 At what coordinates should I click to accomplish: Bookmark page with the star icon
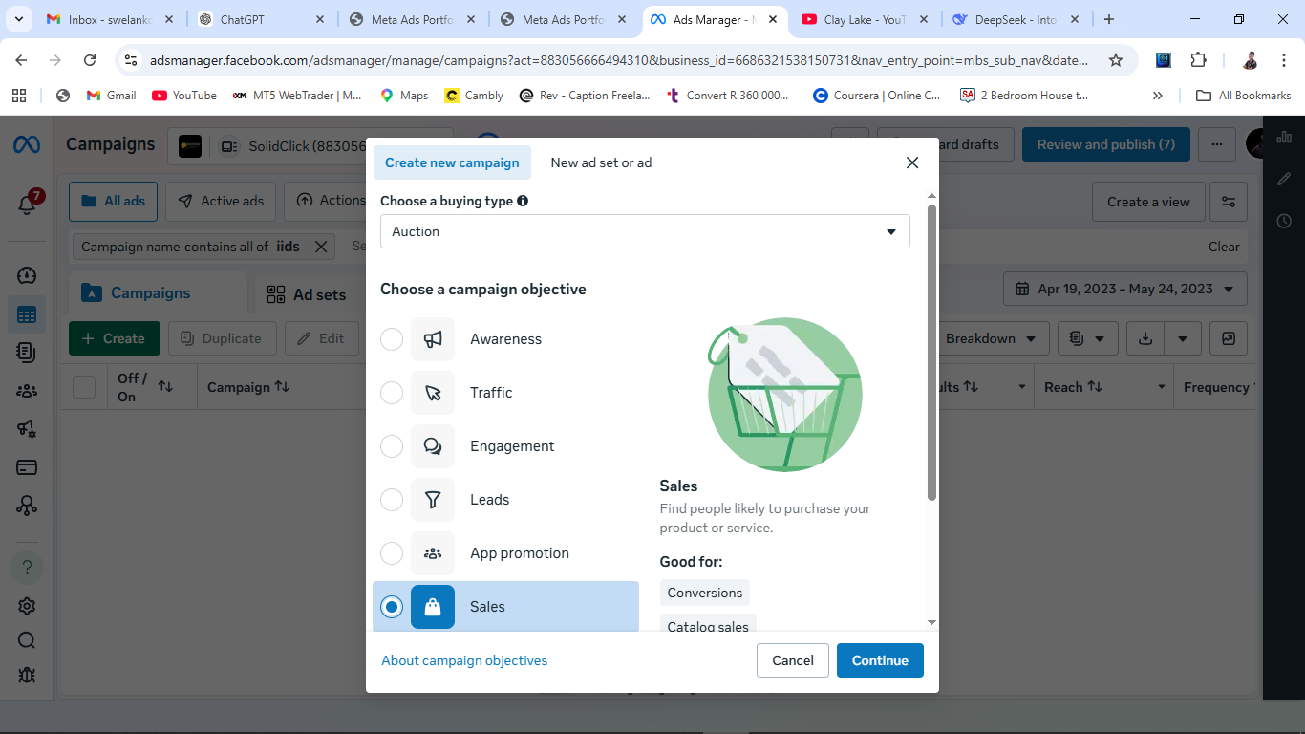(1116, 60)
